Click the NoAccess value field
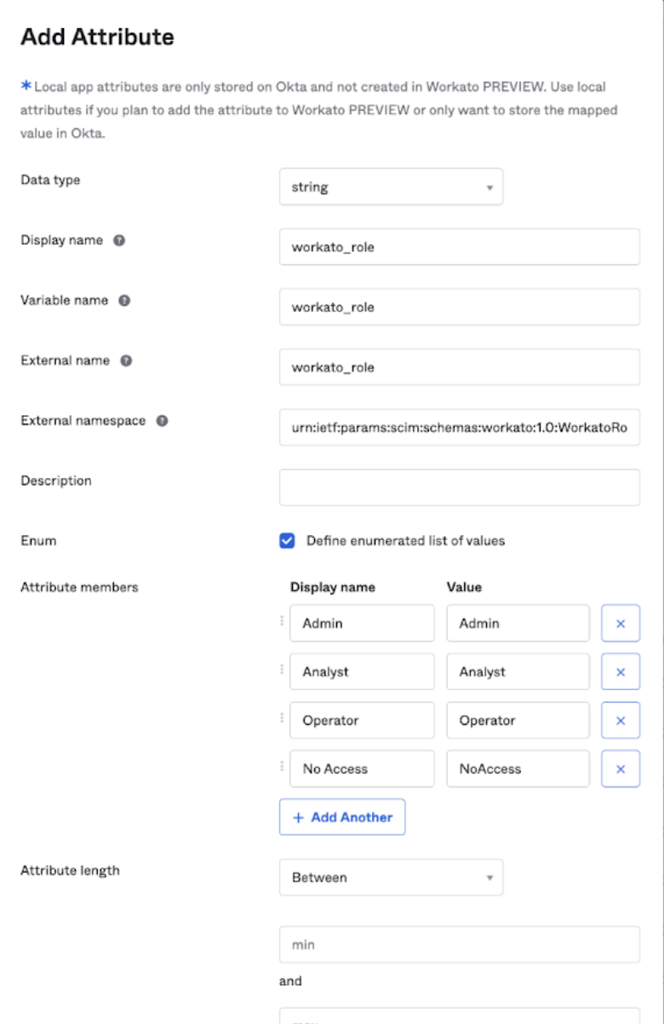664x1024 pixels. click(518, 769)
